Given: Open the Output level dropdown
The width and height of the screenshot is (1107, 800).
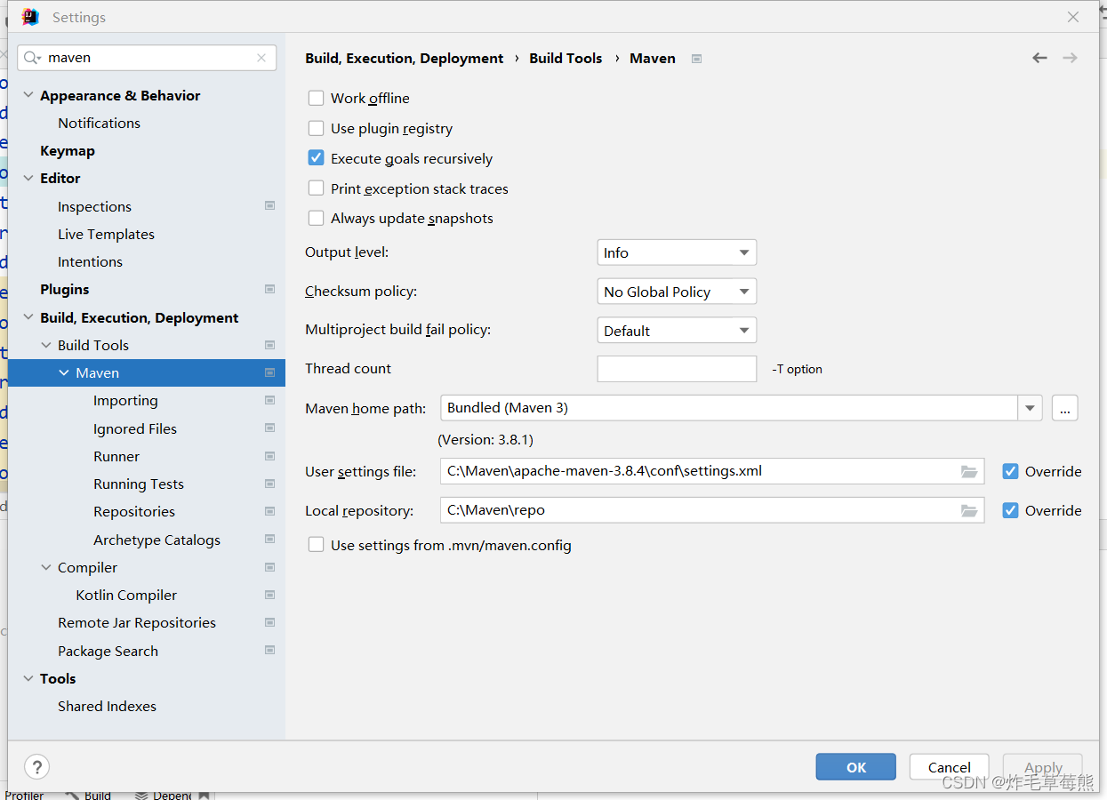Looking at the screenshot, I should tap(677, 252).
